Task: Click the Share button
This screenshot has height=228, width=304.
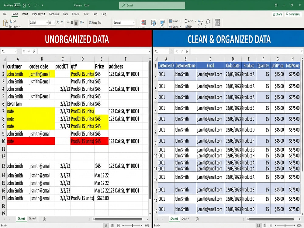Action: 278,14
